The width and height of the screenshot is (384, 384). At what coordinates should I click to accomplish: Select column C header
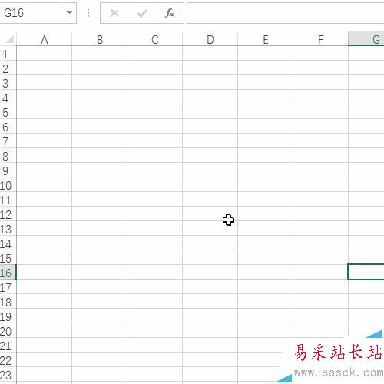tap(155, 39)
